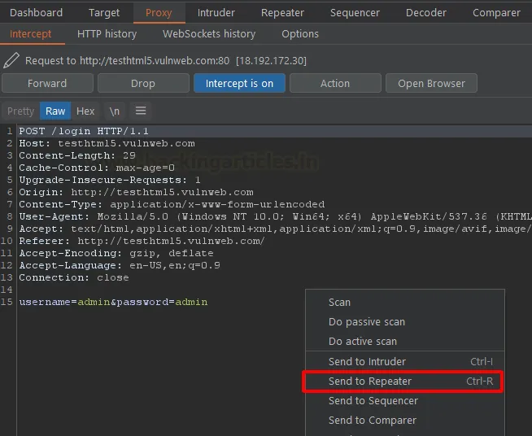Click the username=admin request body line

click(x=113, y=303)
